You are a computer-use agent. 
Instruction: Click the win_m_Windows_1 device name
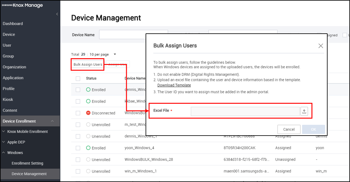click(x=141, y=171)
